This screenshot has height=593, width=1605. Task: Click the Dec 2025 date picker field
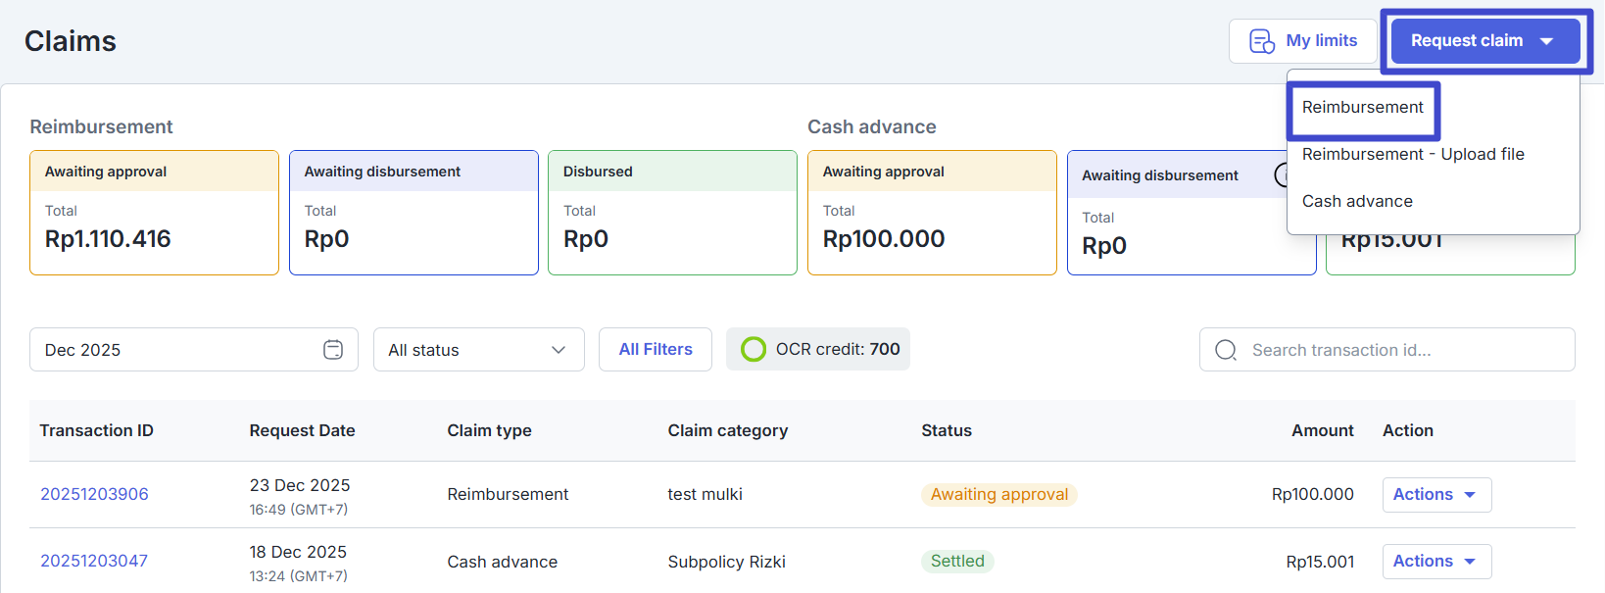pos(176,350)
